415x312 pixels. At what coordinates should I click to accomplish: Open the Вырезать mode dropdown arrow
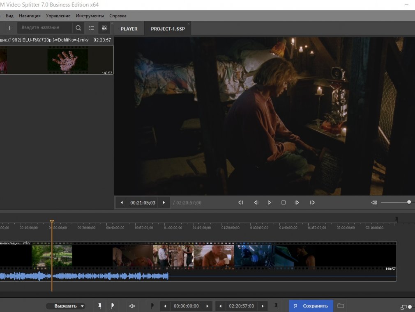(82, 306)
